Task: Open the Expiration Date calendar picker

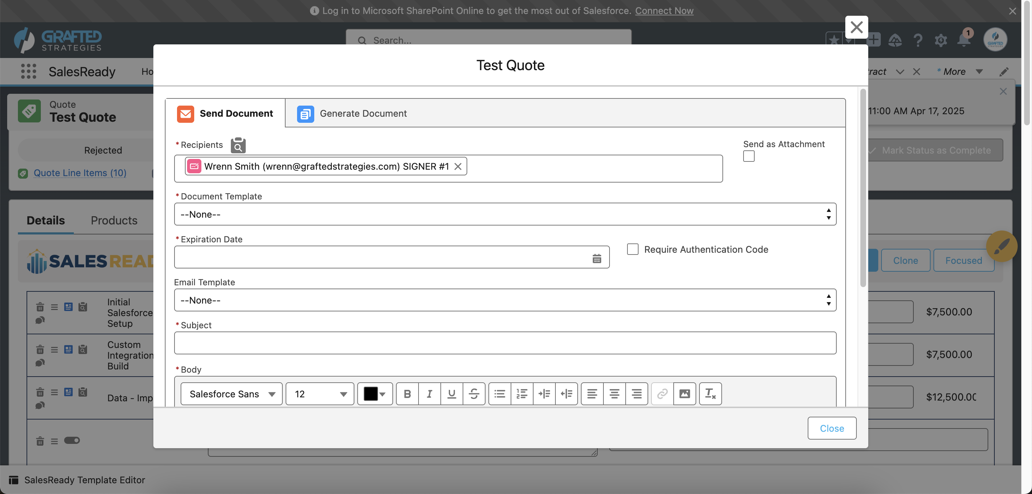Action: [597, 258]
